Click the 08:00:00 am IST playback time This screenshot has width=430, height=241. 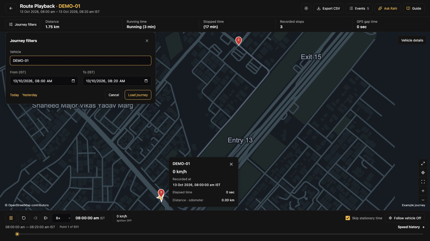90,218
